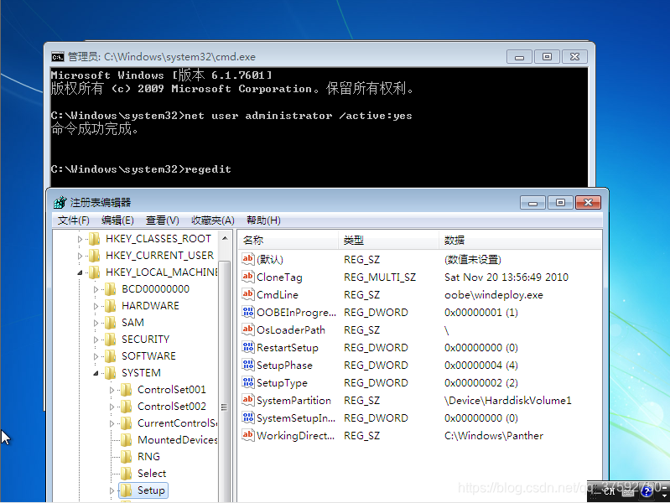This screenshot has width=670, height=503.
Task: Click the 0x00000004 (4) SetupPhase data
Action: pyautogui.click(x=481, y=366)
